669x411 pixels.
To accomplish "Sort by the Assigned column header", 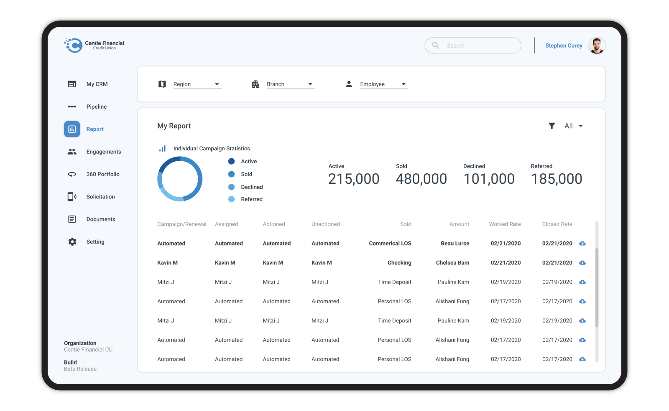I will pos(227,224).
